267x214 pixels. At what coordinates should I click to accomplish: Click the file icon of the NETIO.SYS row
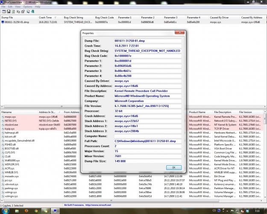3,121
